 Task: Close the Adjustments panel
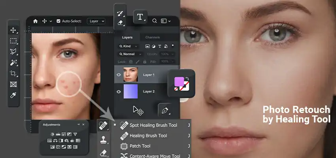click(x=83, y=124)
